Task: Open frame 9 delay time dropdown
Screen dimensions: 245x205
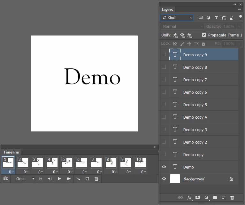Action: (129, 172)
